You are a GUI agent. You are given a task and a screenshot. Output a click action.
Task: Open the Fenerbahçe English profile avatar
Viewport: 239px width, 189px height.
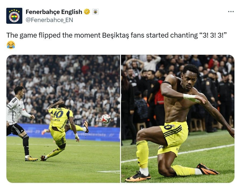point(14,16)
